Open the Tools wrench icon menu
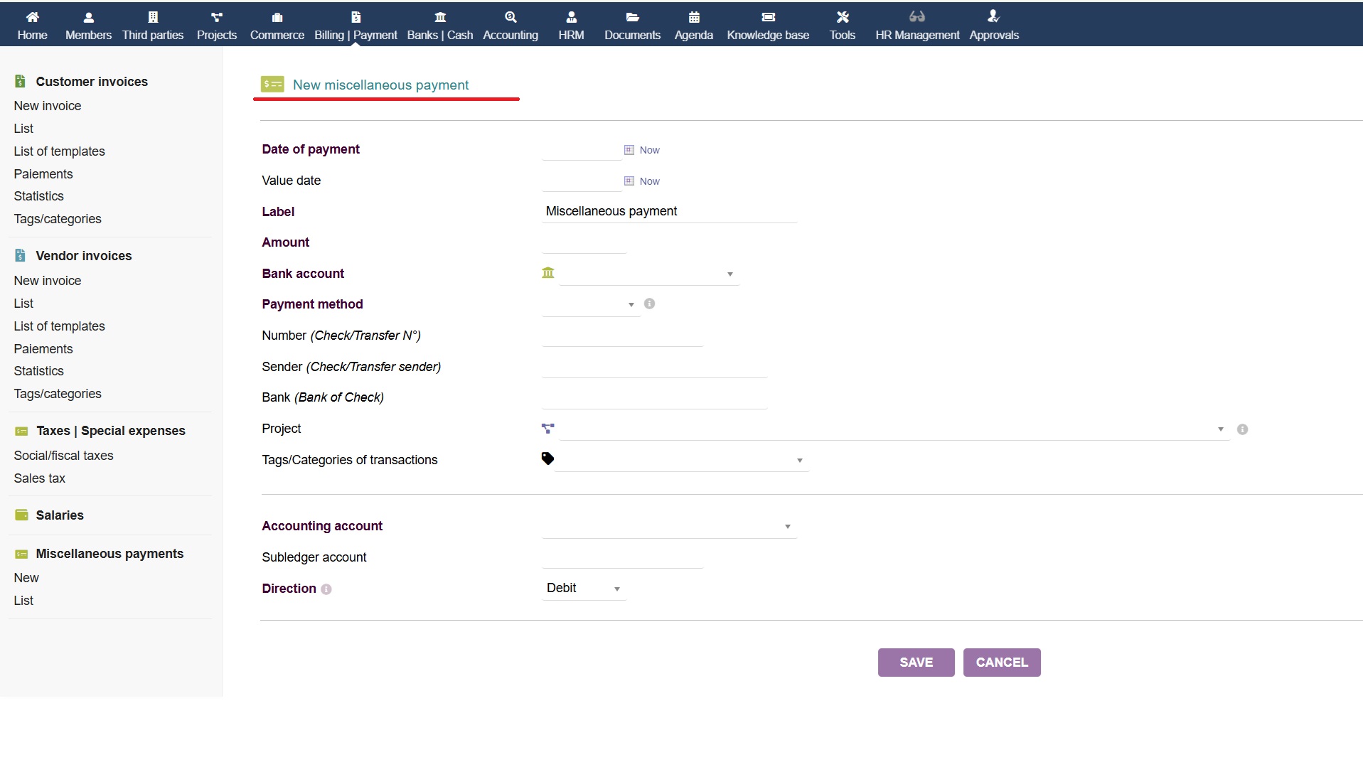This screenshot has width=1363, height=772. pos(842,17)
